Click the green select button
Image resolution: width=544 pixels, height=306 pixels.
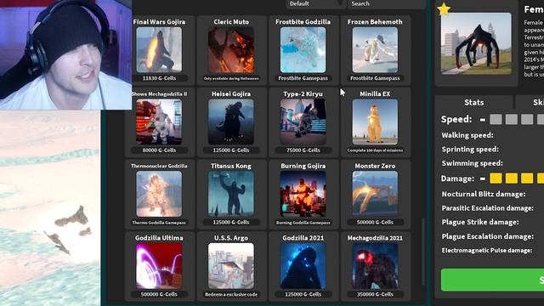coord(492,280)
